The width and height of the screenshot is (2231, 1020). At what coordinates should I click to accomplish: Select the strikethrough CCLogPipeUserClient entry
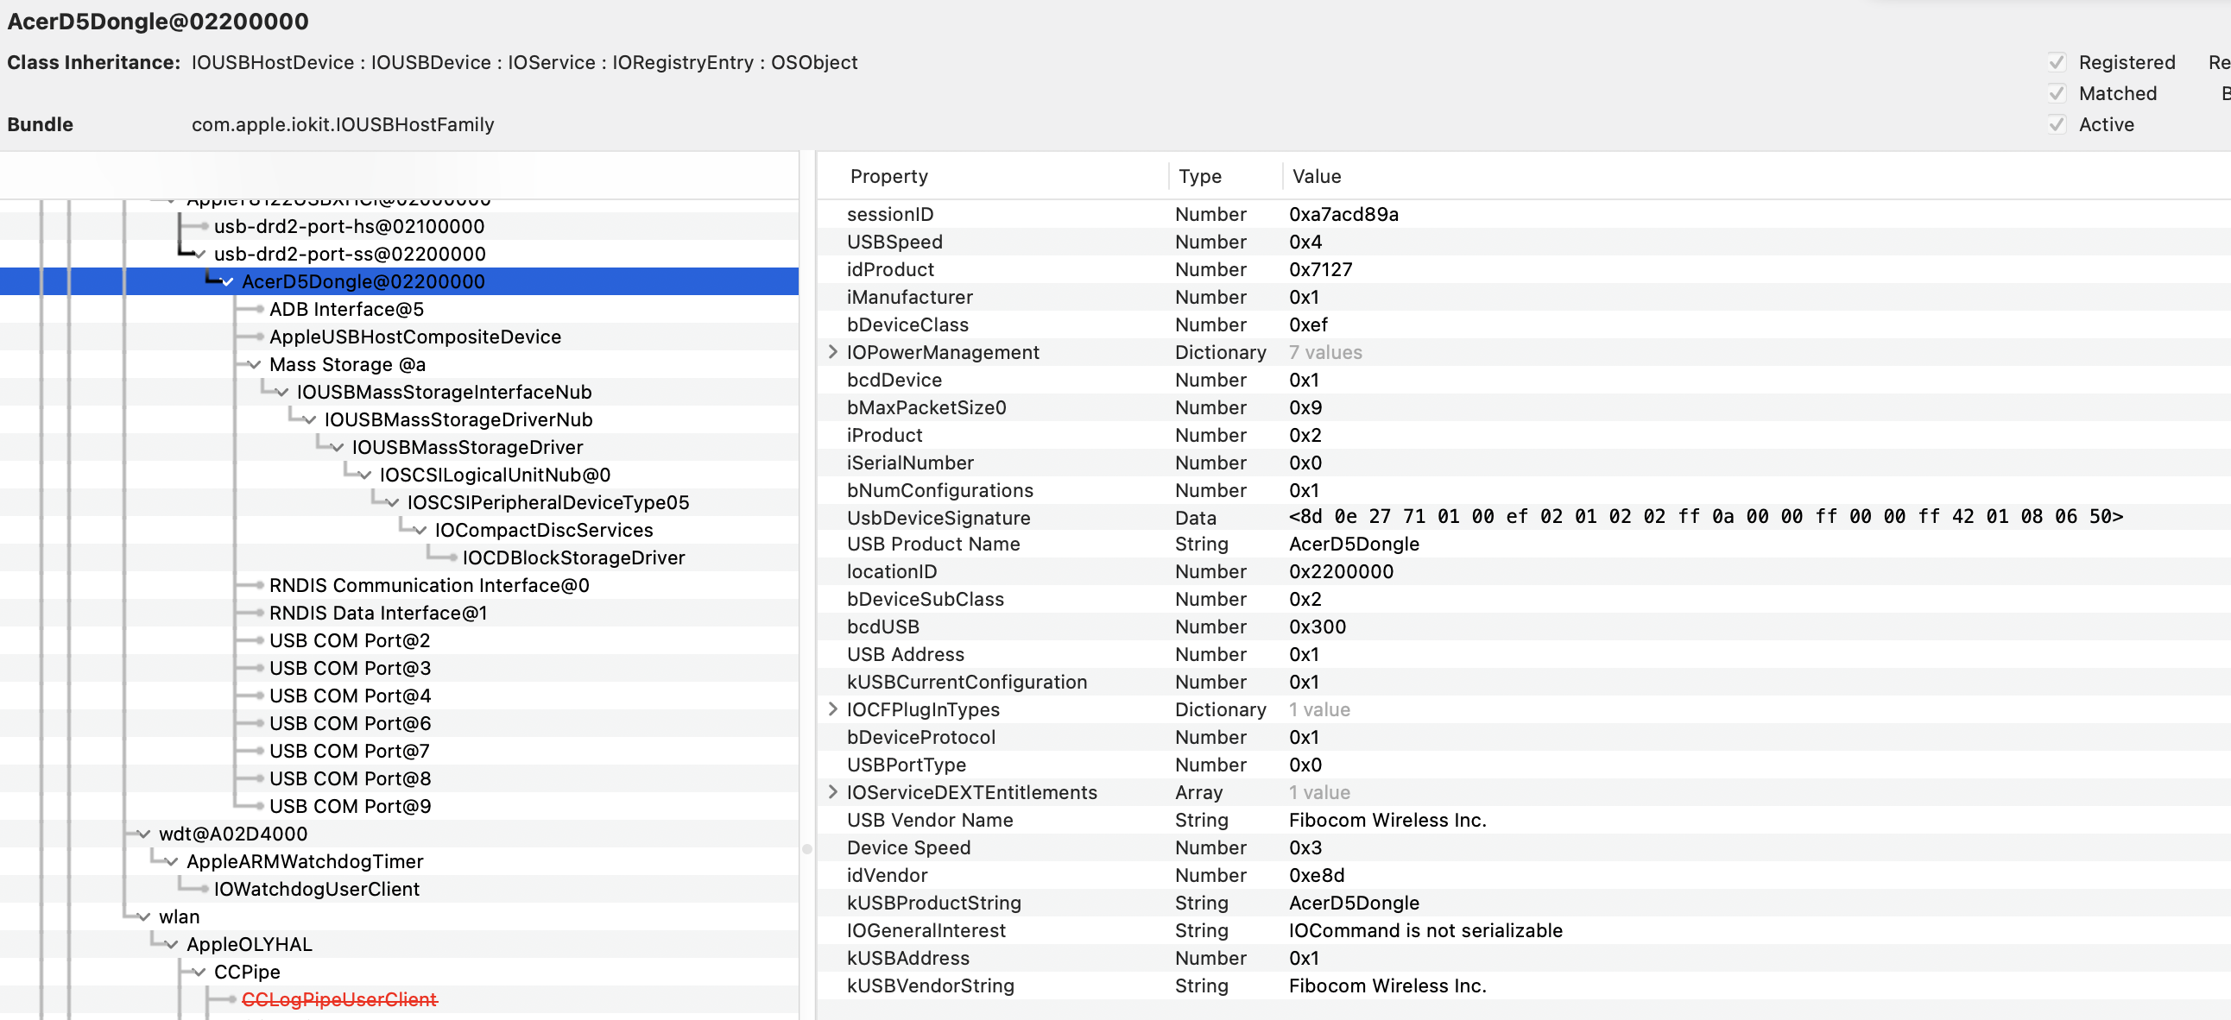[338, 999]
